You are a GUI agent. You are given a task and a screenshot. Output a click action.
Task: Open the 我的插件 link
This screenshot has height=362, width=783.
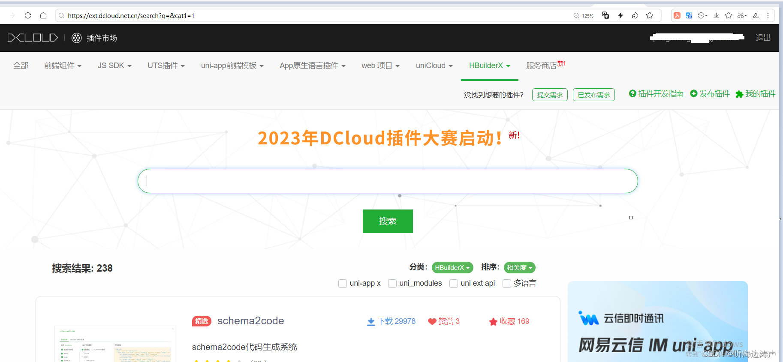pyautogui.click(x=760, y=93)
